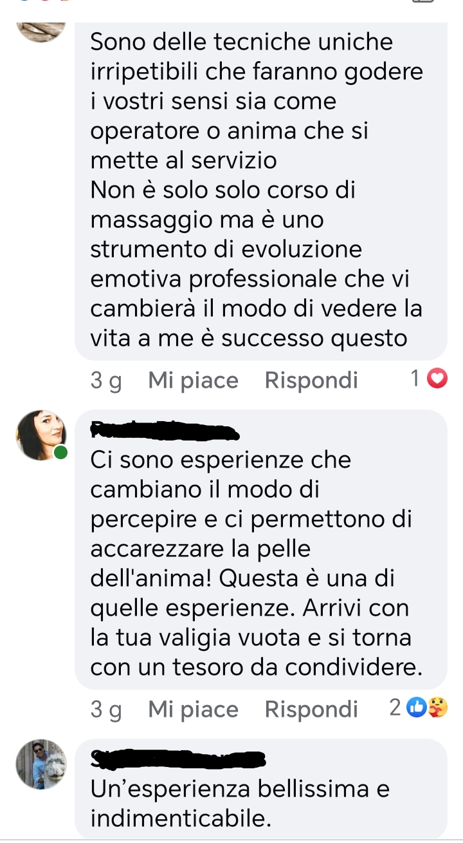Tap the care emoji reaction icon
This screenshot has height=843, width=463.
[x=437, y=709]
